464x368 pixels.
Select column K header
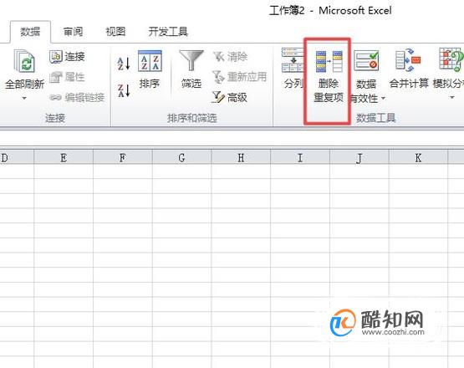pyautogui.click(x=418, y=157)
